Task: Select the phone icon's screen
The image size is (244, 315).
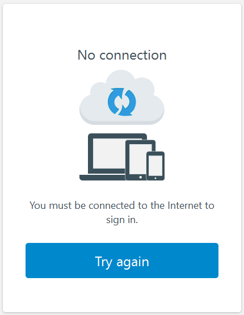Action: click(155, 166)
